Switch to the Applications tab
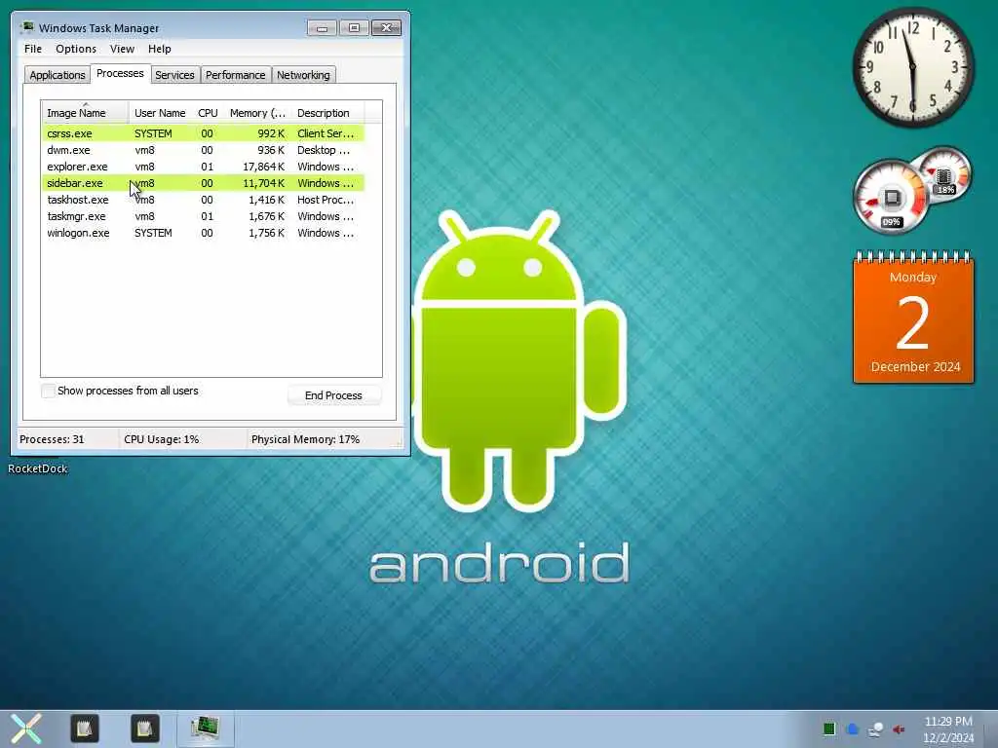 click(58, 75)
